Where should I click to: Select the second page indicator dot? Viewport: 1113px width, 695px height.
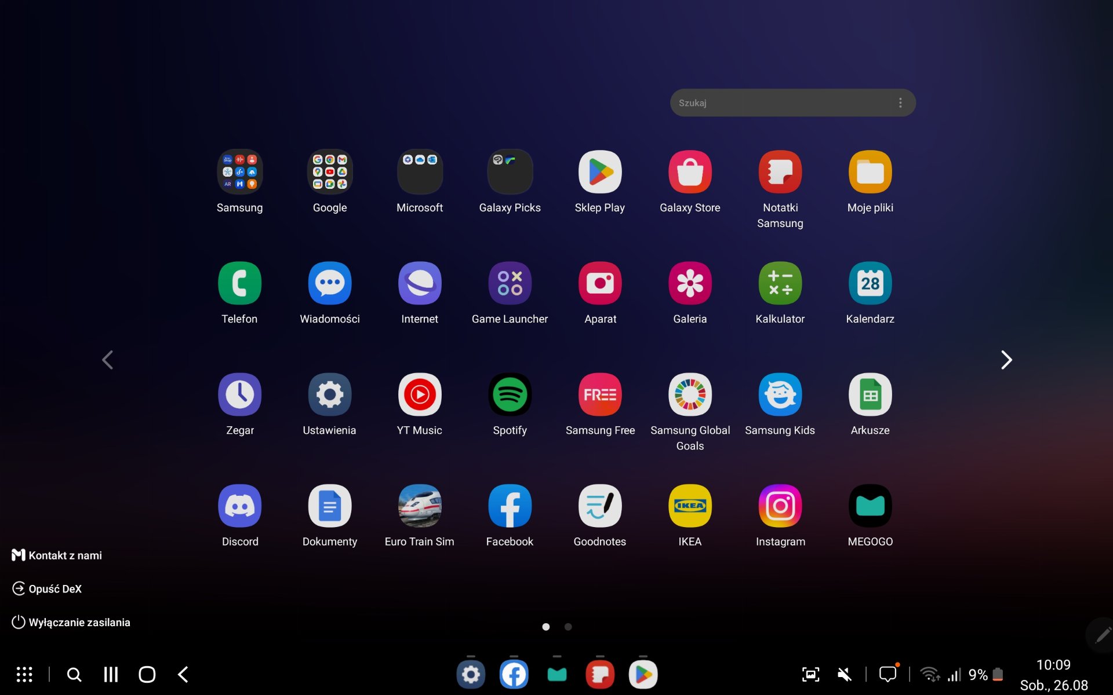click(x=568, y=627)
